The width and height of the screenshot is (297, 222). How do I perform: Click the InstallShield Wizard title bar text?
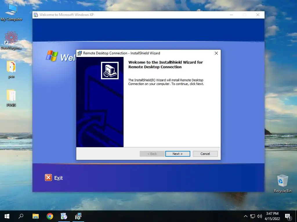point(122,53)
